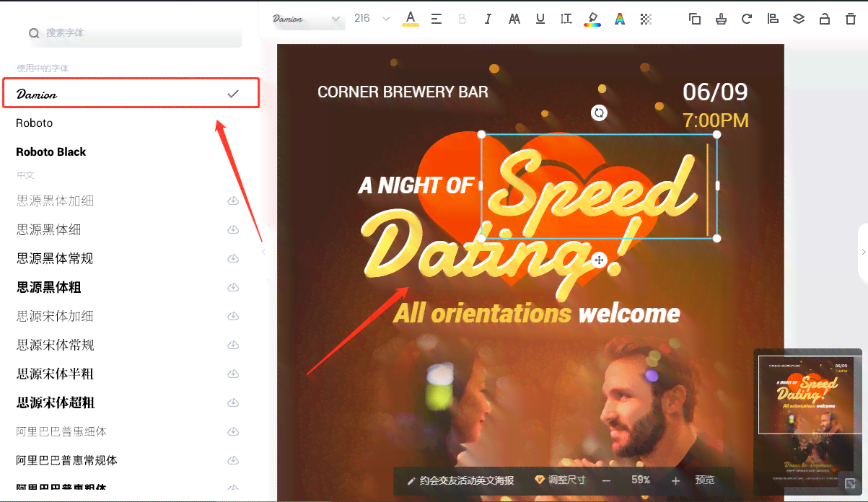This screenshot has width=868, height=502.
Task: Open the rainbow text effects icon
Action: (x=619, y=19)
